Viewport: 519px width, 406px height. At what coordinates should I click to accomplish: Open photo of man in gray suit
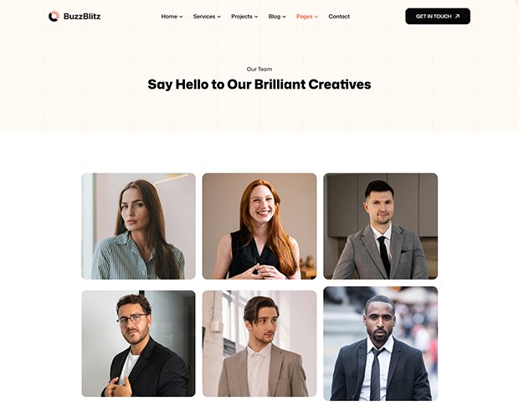tap(380, 226)
